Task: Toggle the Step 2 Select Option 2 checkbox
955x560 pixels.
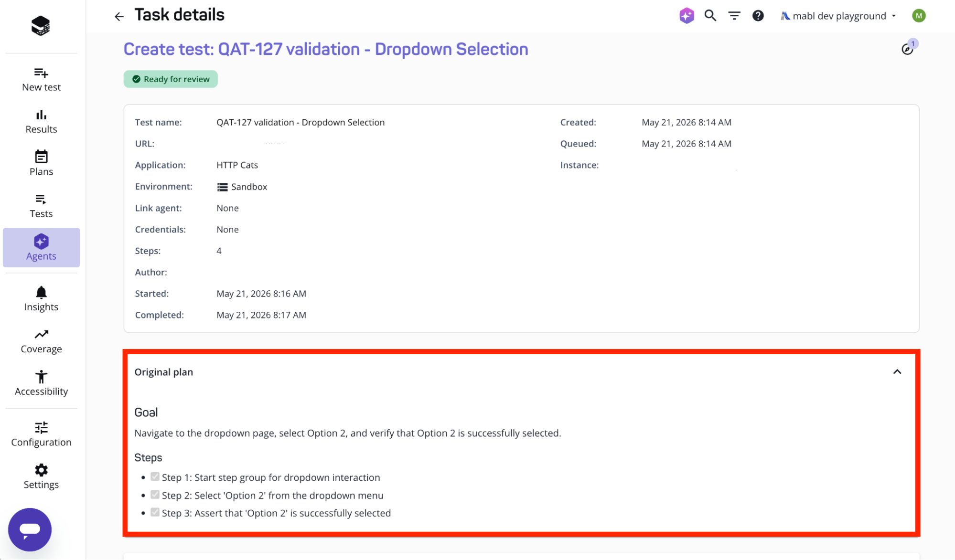Action: (x=155, y=495)
